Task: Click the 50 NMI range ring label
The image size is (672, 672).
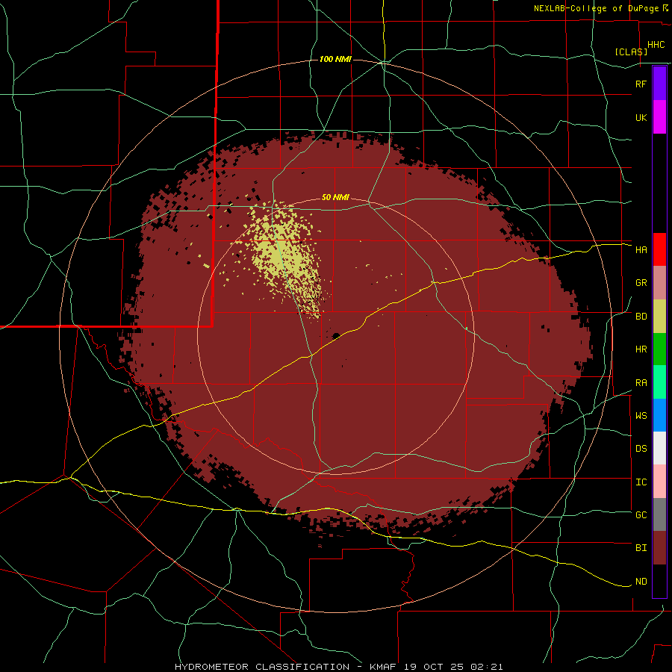Action: coord(335,198)
